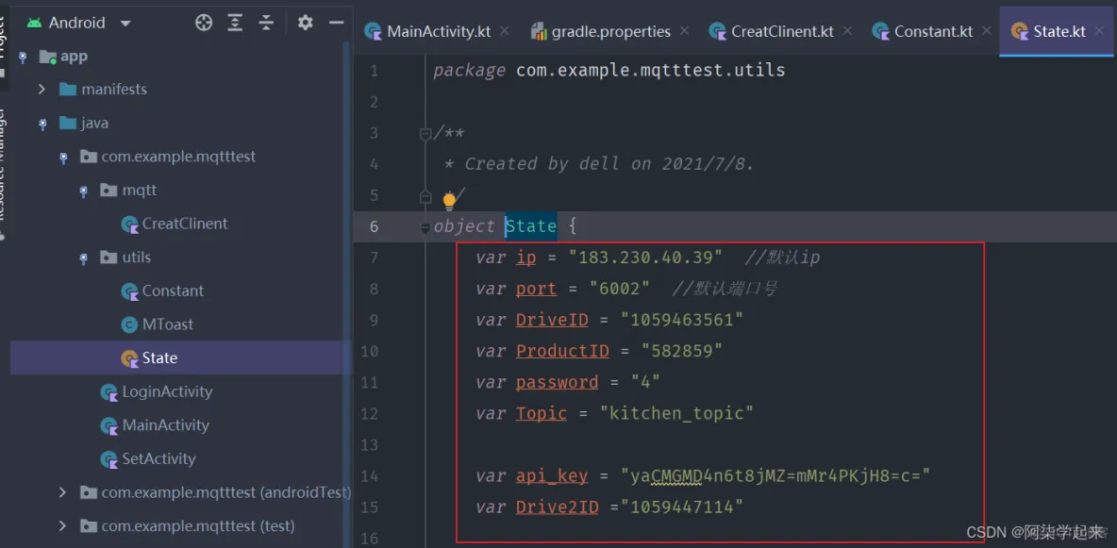Click the DriveID value "1059463561"
The image size is (1117, 548).
[682, 320]
